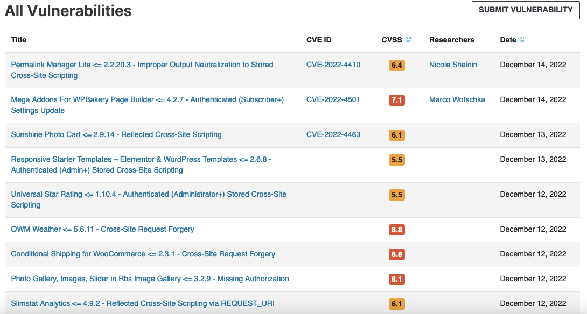Click the CVSS column header
The width and height of the screenshot is (587, 314).
(x=392, y=40)
